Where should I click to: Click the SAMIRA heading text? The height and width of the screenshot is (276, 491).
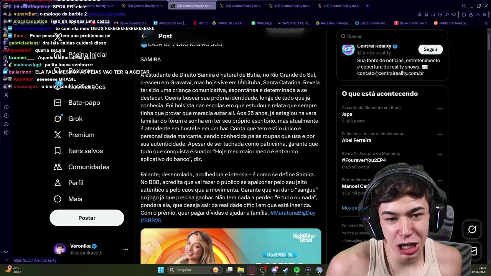(x=151, y=59)
